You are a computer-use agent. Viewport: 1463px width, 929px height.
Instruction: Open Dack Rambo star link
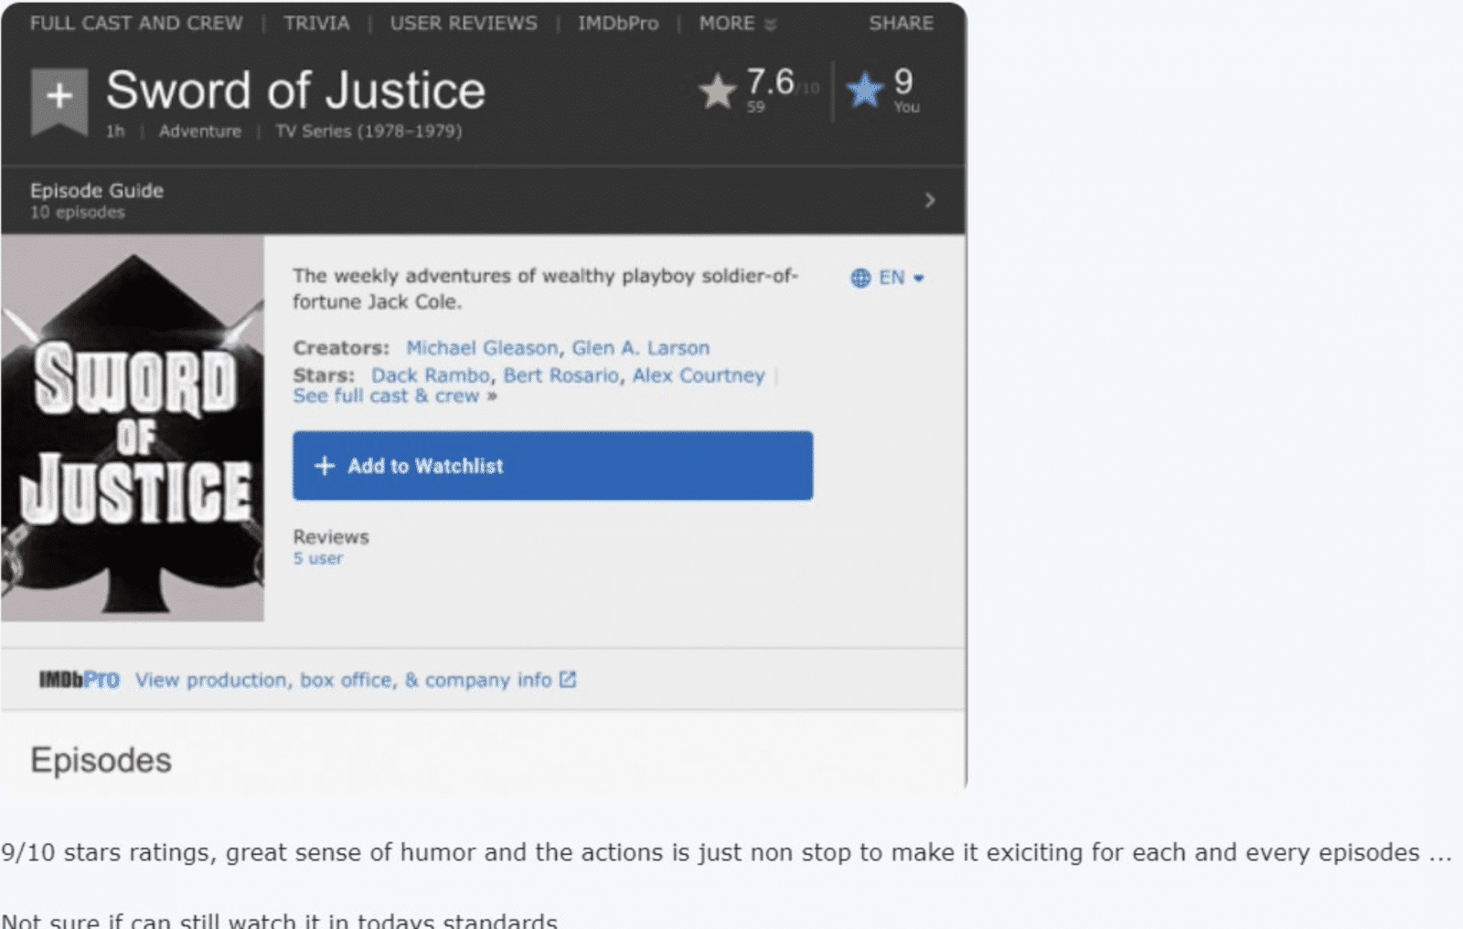431,375
